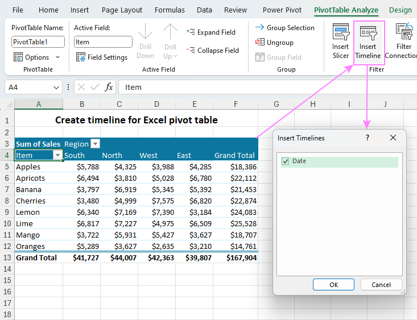Open the Item filter dropdown

(57, 155)
